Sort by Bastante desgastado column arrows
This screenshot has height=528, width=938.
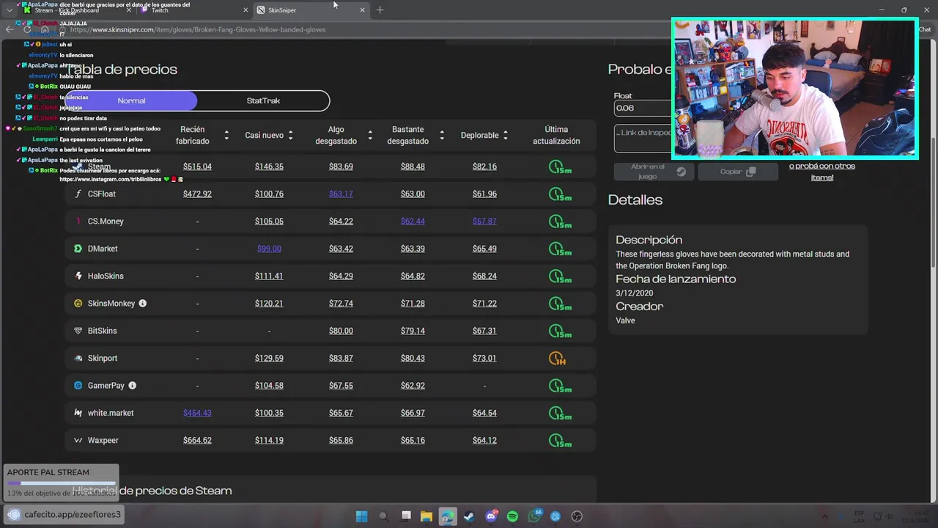point(442,135)
